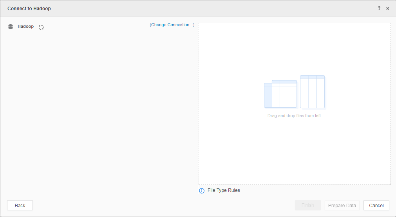Cancel the Hadoop connection dialog
This screenshot has width=396, height=217.
(x=376, y=205)
